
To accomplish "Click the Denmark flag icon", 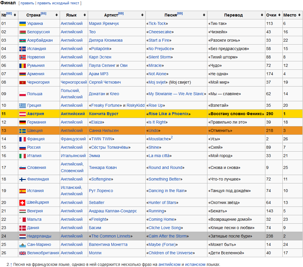I will [x=23, y=228].
